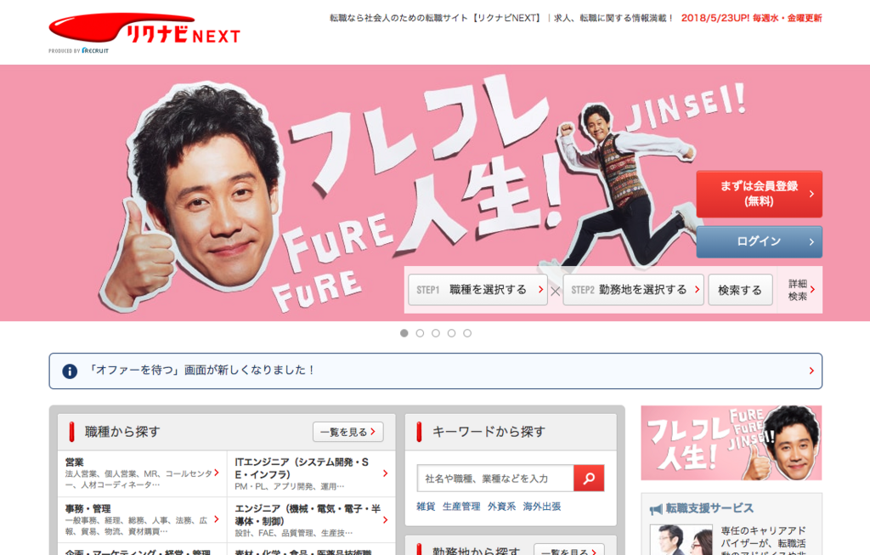Open 詳細検索 advanced search
The image size is (870, 555).
pyautogui.click(x=800, y=290)
